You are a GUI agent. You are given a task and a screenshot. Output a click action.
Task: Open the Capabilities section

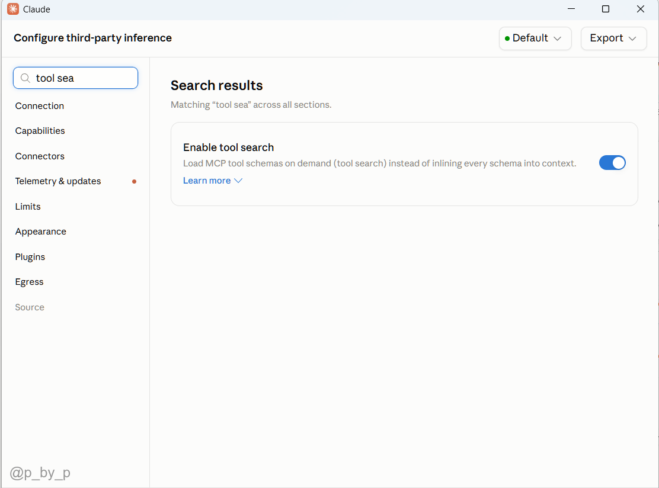[40, 131]
